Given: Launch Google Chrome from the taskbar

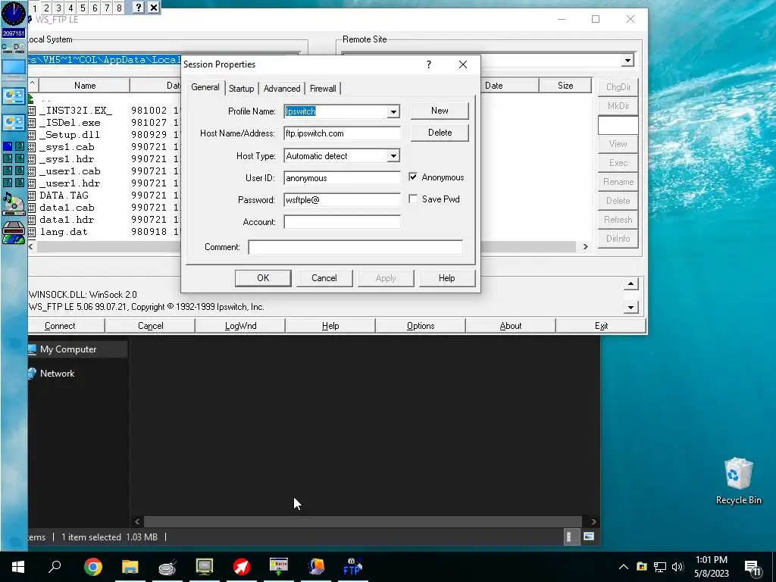Looking at the screenshot, I should (93, 567).
